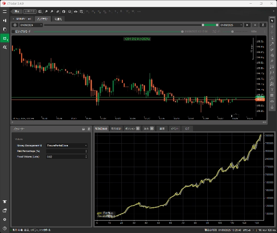Click the zoom out magnifier toolbar icon
The width and height of the screenshot is (277, 233).
click(x=52, y=12)
